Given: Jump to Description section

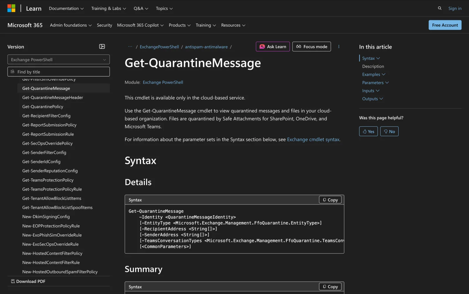Looking at the screenshot, I should [x=373, y=66].
